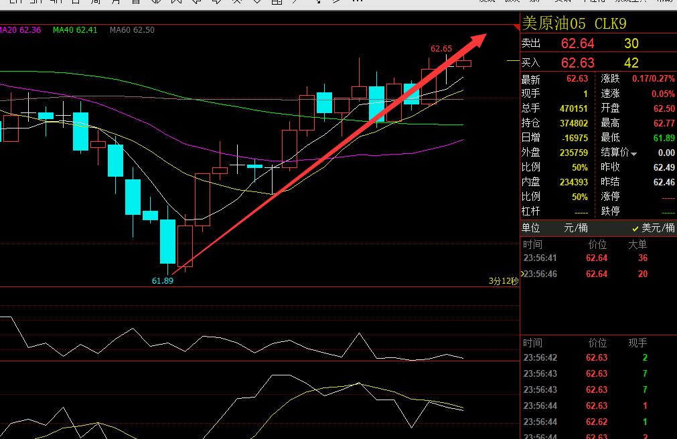This screenshot has height=439, width=677.
Task: Click the 62.65 high price label
Action: (x=441, y=49)
